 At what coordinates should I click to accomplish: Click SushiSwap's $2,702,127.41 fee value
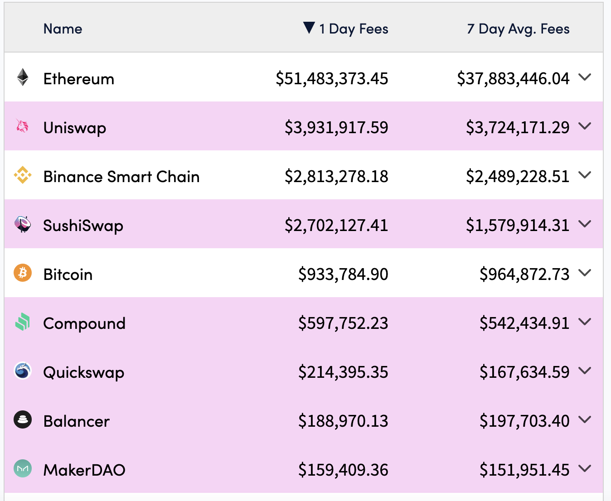[337, 226]
